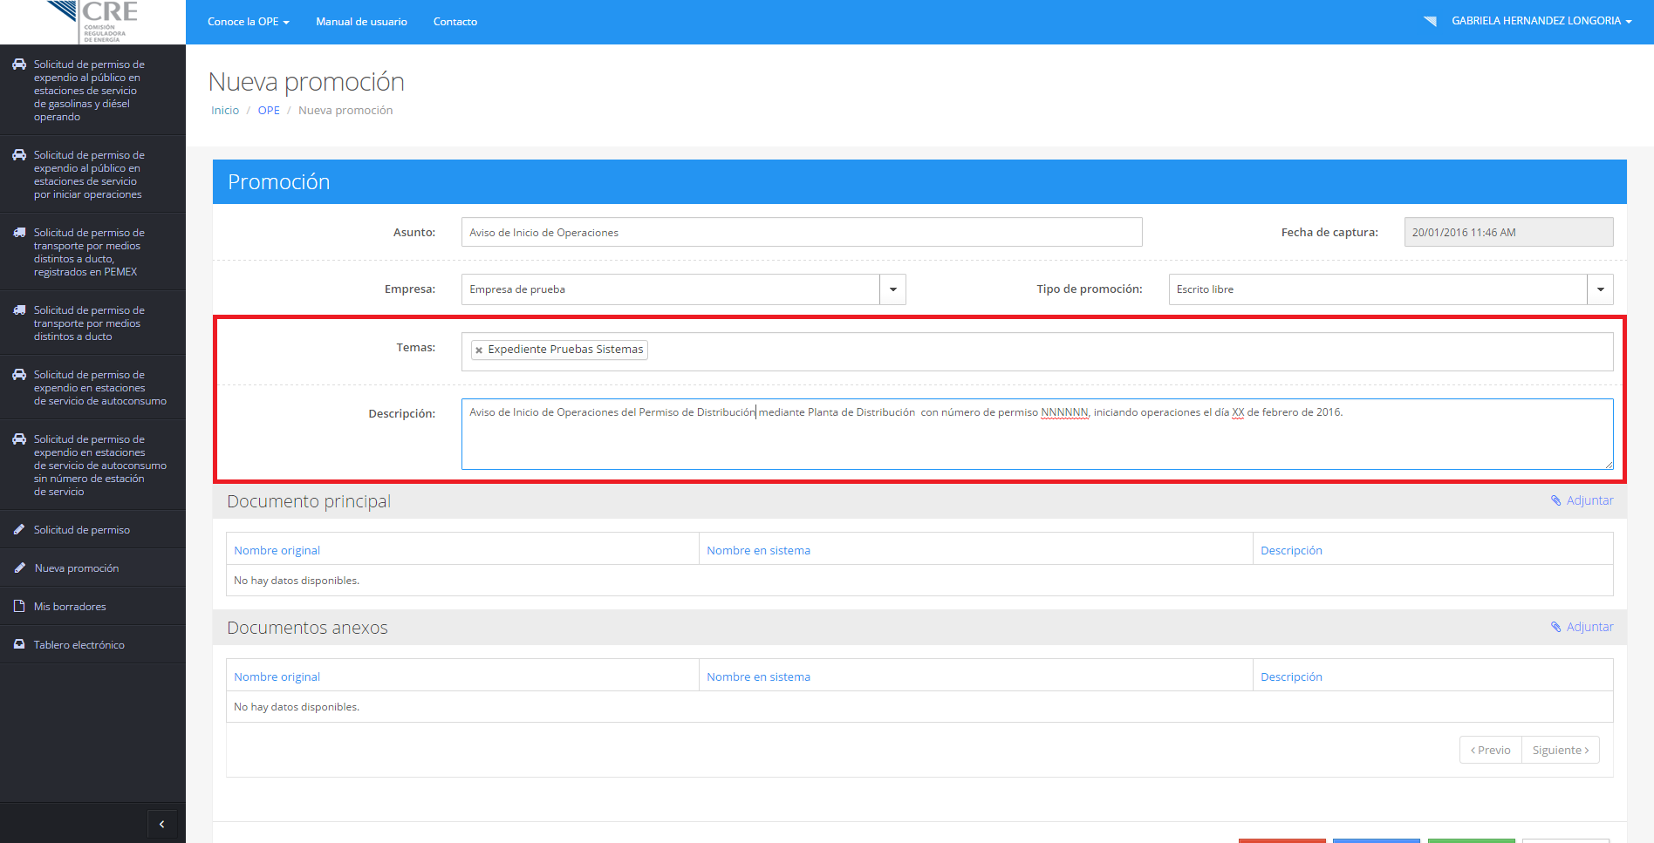The height and width of the screenshot is (843, 1654).
Task: Click inside the Descripción textarea
Action: (x=1037, y=434)
